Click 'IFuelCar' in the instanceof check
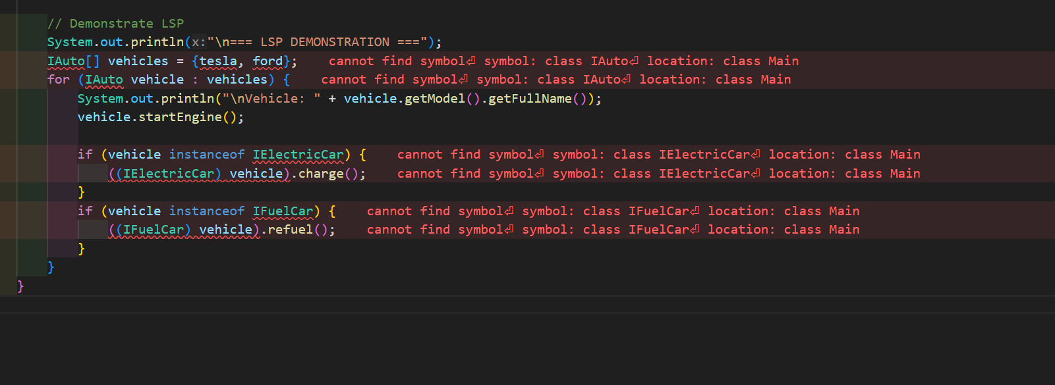1055x385 pixels. [283, 211]
